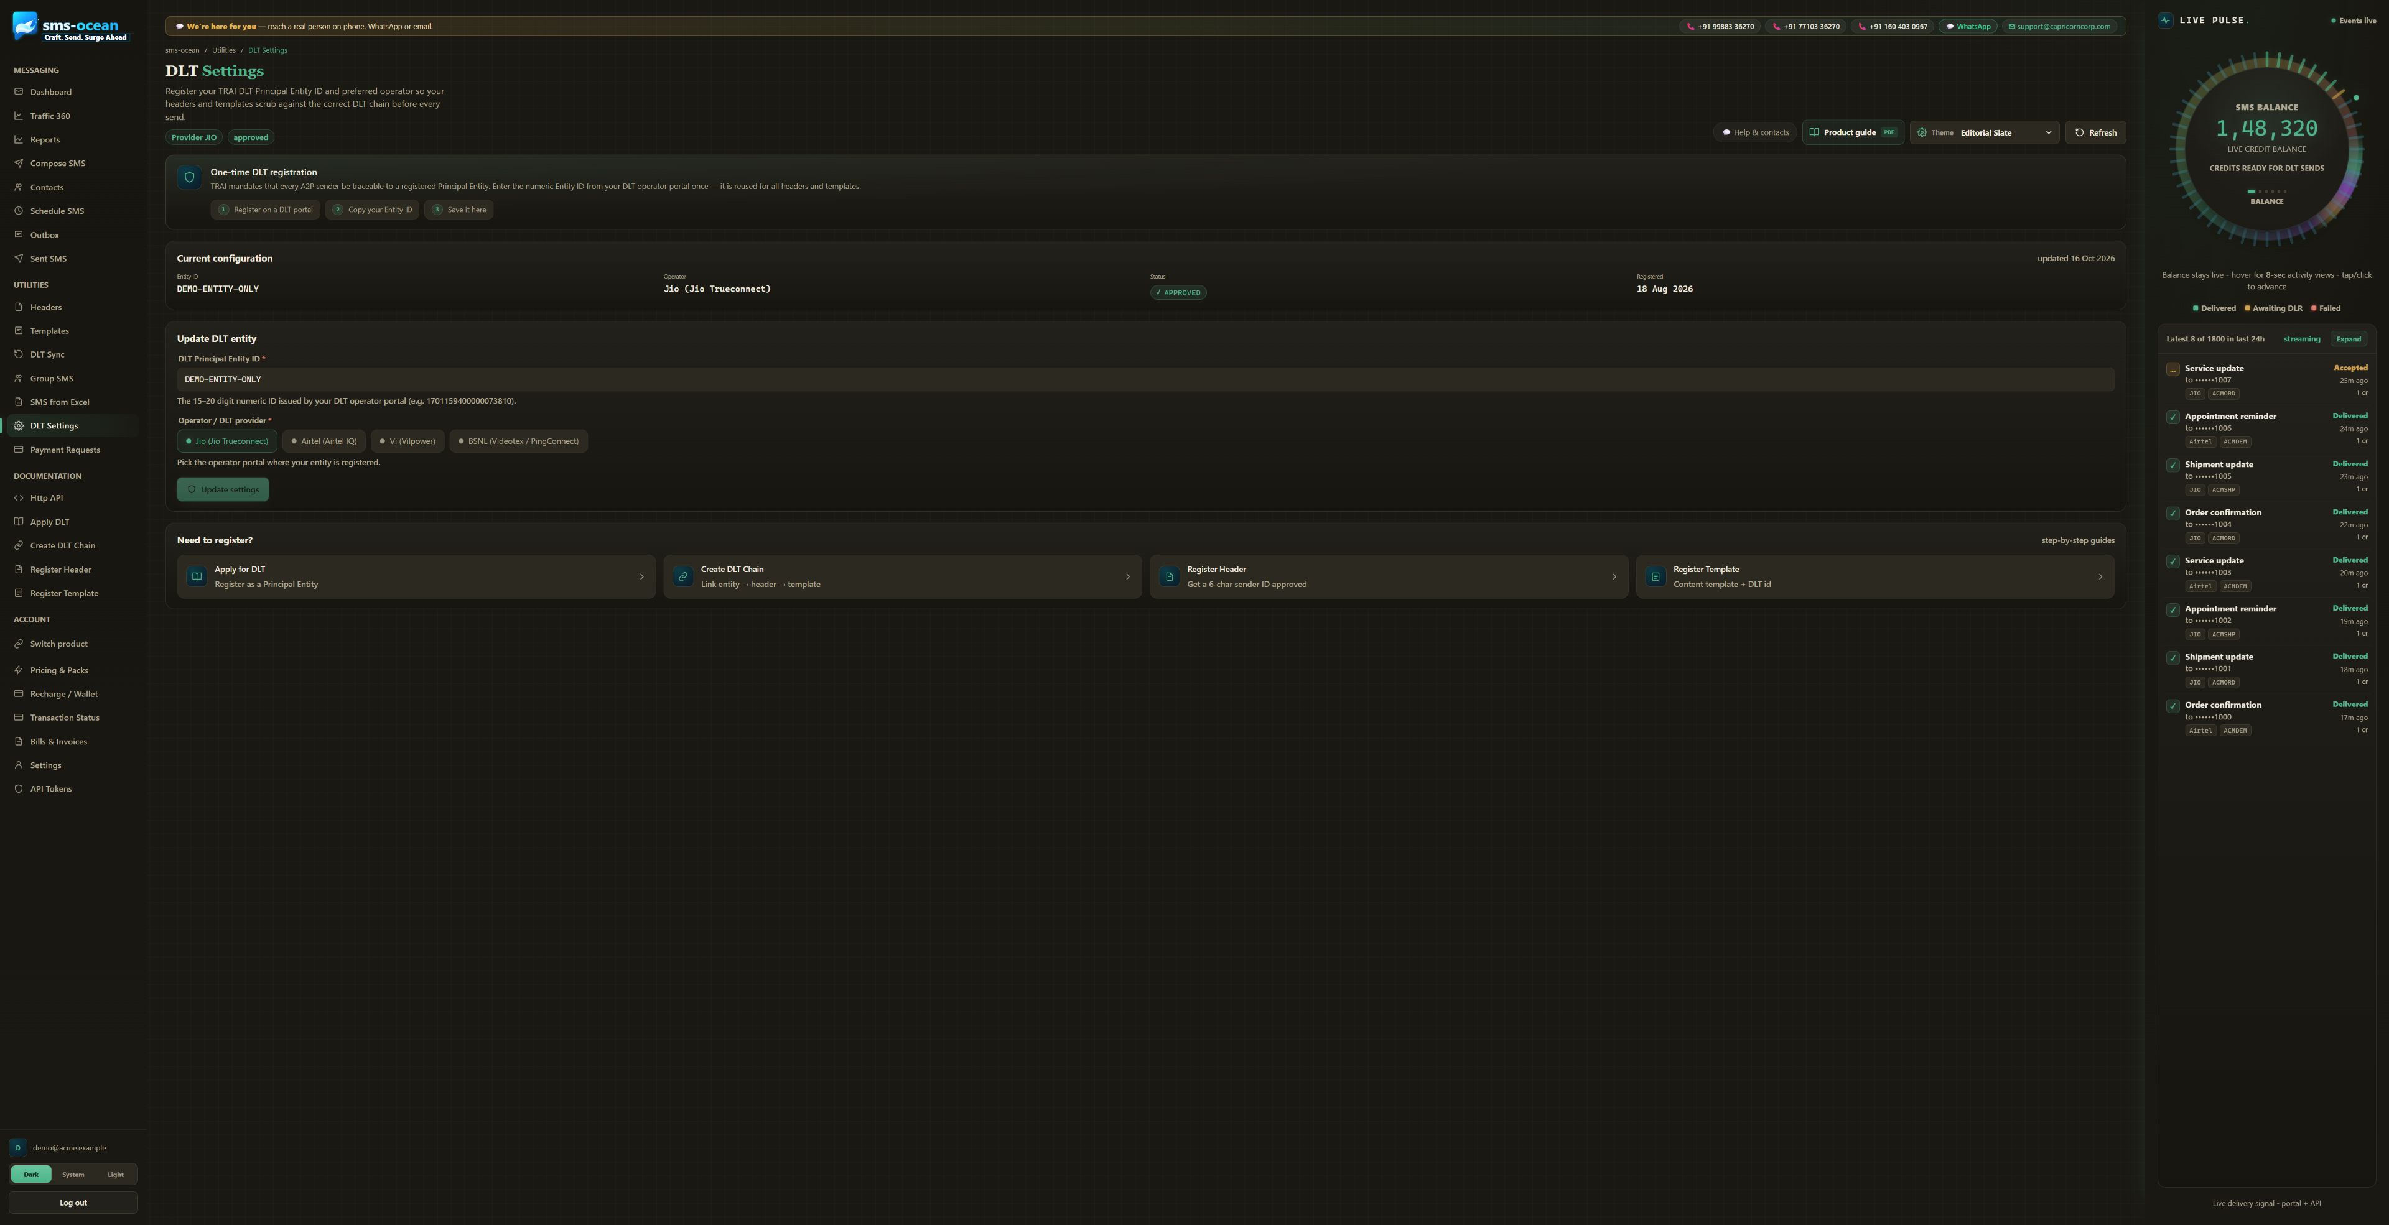
Task: Open Contacts via its person icon
Action: pos(19,187)
